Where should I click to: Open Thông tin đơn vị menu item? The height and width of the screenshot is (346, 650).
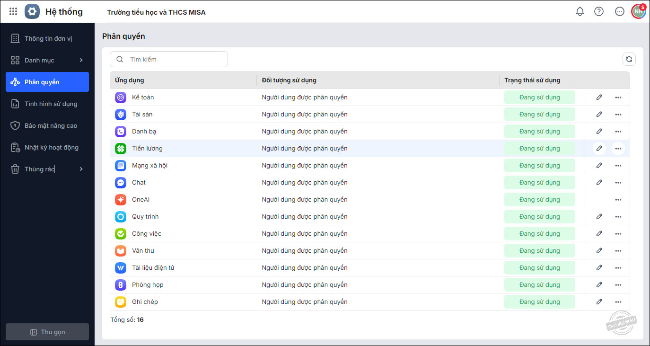point(48,38)
